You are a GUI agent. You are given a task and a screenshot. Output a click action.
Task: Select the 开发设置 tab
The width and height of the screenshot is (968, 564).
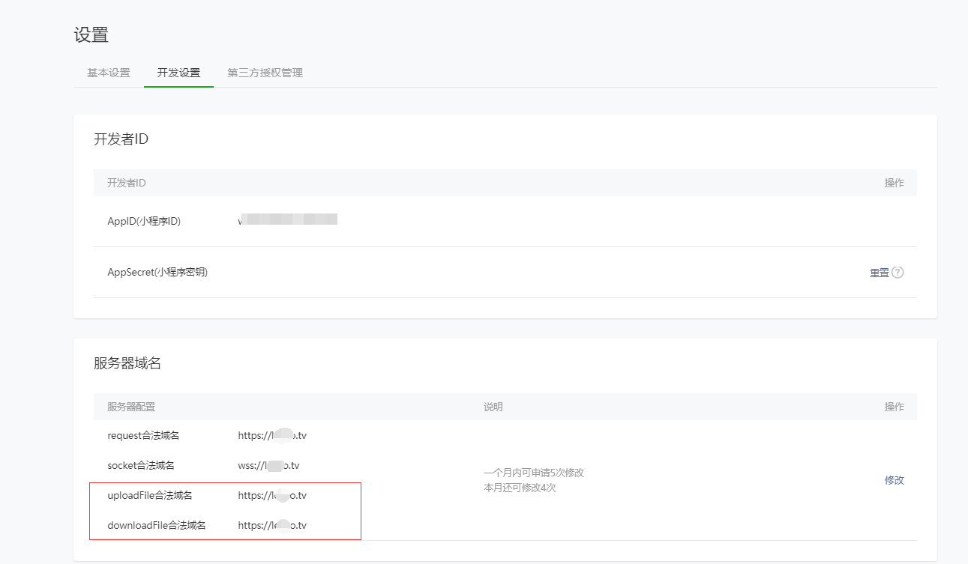(178, 73)
